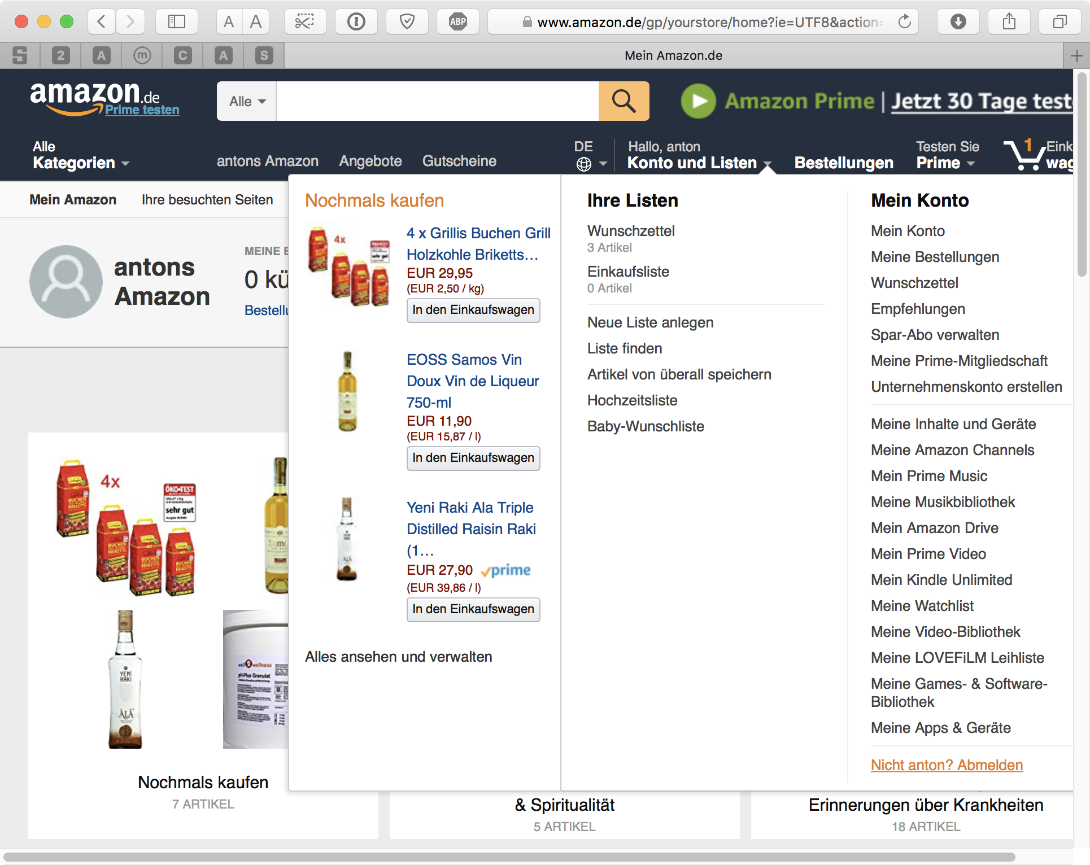1090x865 pixels.
Task: Click Prime testen link under logo
Action: 142,110
